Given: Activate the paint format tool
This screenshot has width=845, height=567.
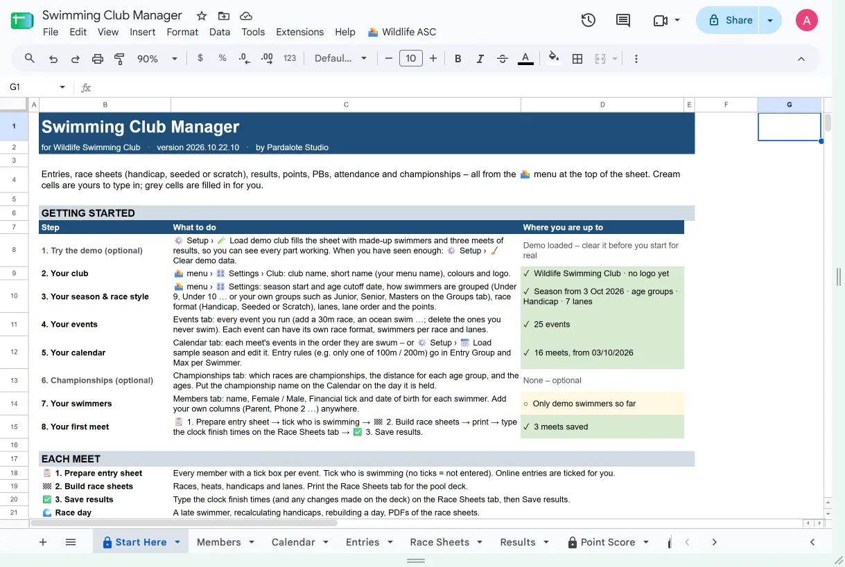Looking at the screenshot, I should pyautogui.click(x=119, y=59).
